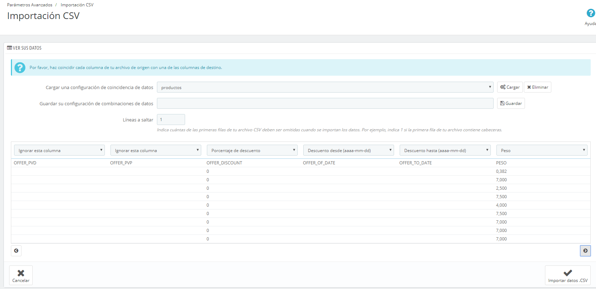Open the Importación CSV breadcrumb link

[x=77, y=5]
